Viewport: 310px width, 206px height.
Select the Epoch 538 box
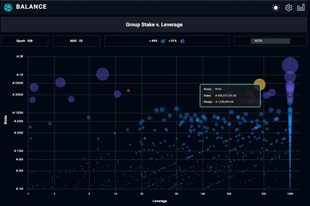(x=25, y=41)
